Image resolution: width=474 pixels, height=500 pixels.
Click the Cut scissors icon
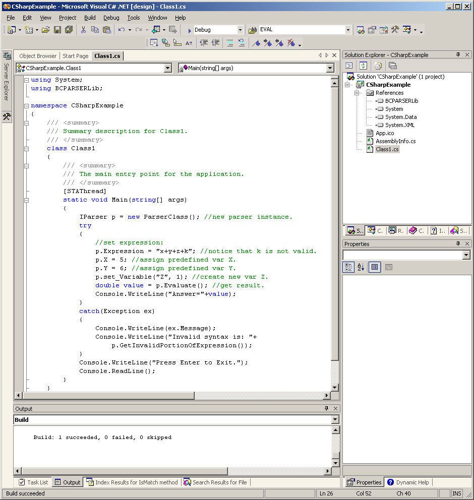tap(84, 30)
